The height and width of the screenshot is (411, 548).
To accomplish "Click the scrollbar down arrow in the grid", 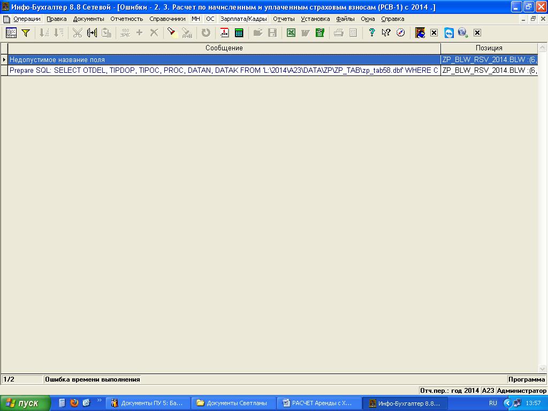I will tap(543, 368).
